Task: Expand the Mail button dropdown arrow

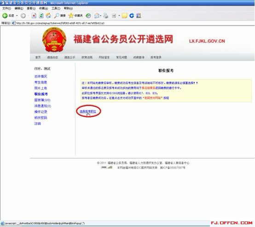Action: tap(101, 16)
